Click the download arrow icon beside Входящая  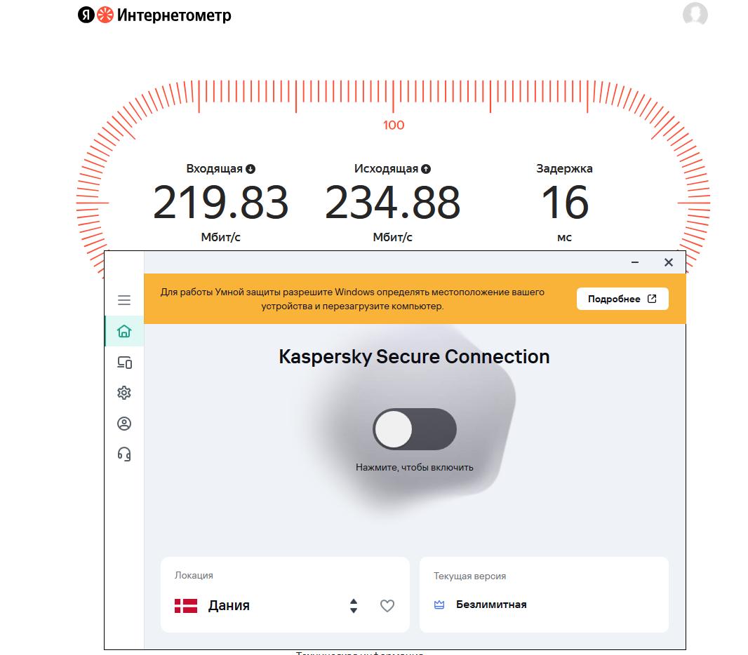251,169
